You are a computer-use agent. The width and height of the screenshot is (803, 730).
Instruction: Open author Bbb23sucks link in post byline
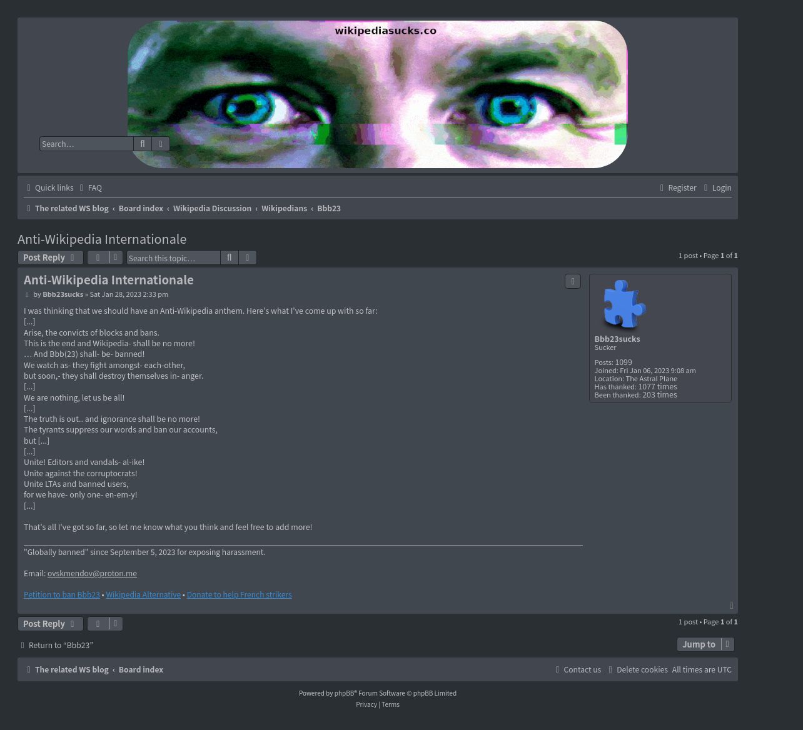(x=63, y=294)
